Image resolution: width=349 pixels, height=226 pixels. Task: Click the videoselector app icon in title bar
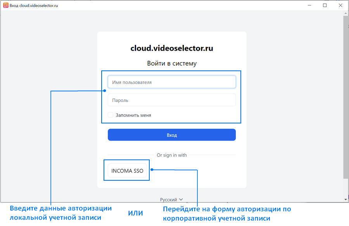coord(5,5)
